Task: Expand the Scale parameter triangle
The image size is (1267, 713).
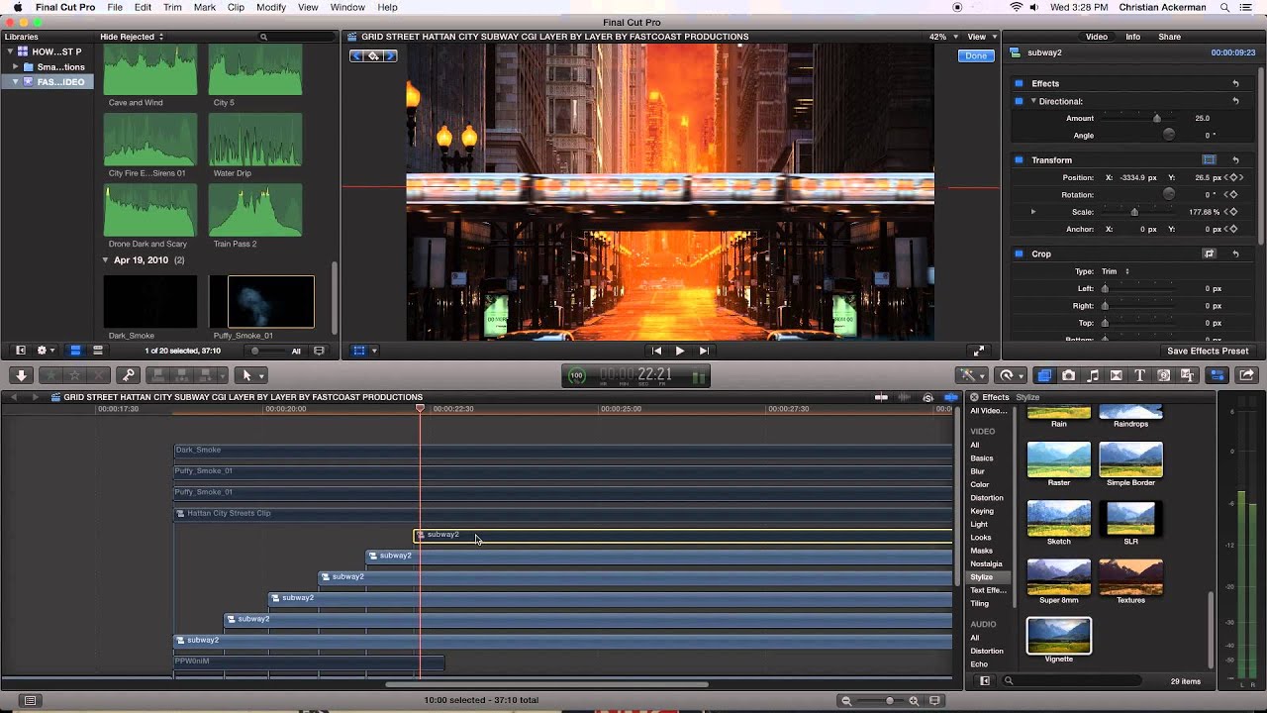Action: tap(1033, 212)
